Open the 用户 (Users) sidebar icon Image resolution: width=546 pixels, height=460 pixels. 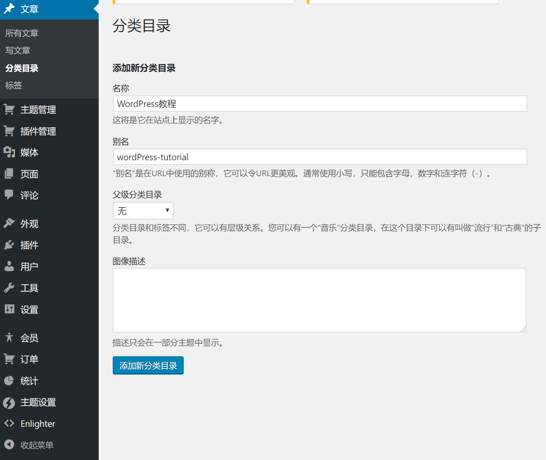pyautogui.click(x=9, y=266)
